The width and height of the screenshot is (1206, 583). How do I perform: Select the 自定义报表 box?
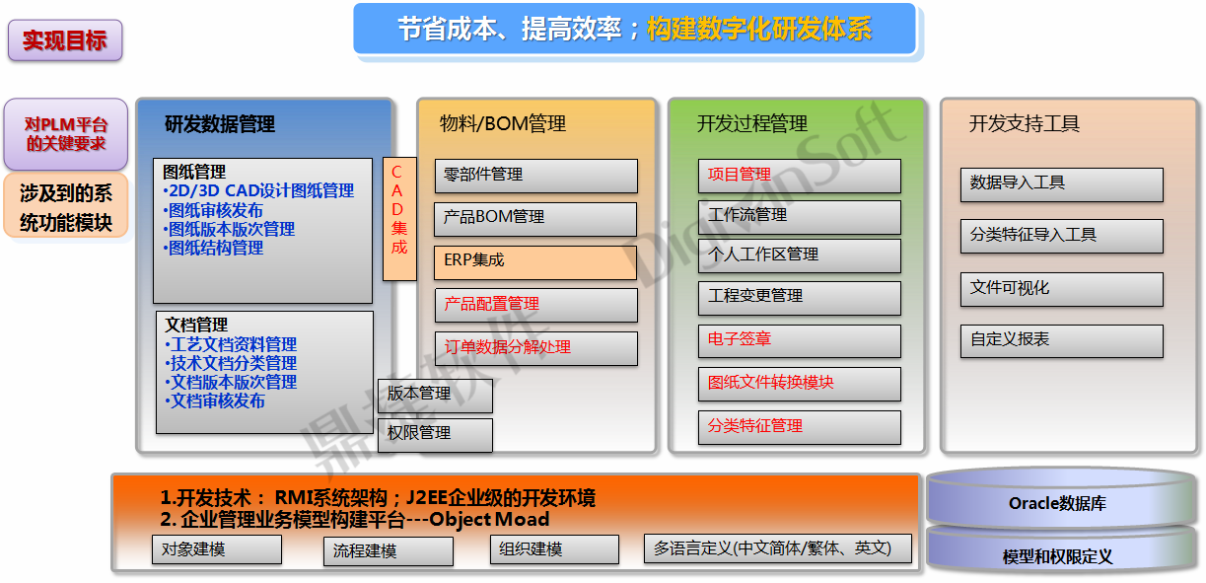click(1061, 340)
